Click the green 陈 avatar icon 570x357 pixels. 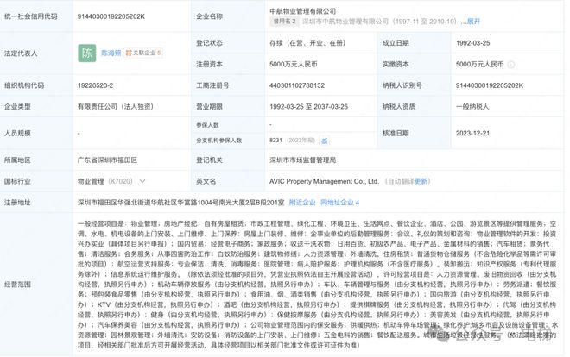click(x=87, y=53)
